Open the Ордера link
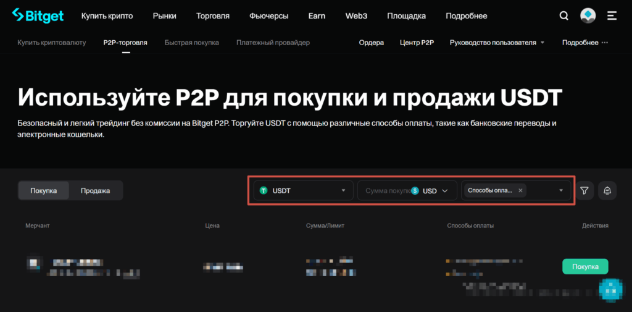The height and width of the screenshot is (312, 632). click(x=371, y=43)
